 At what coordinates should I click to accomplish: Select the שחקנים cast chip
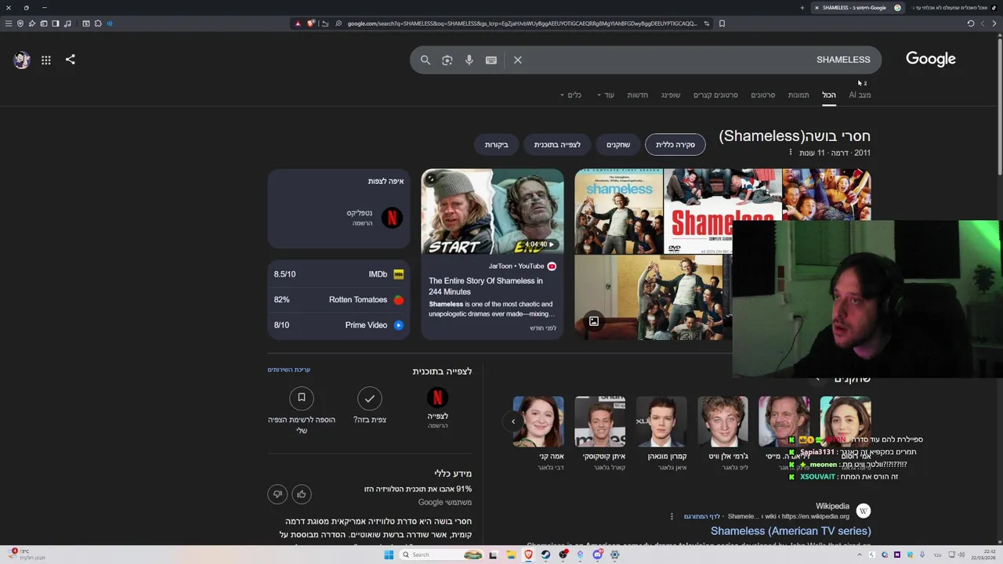pos(618,145)
